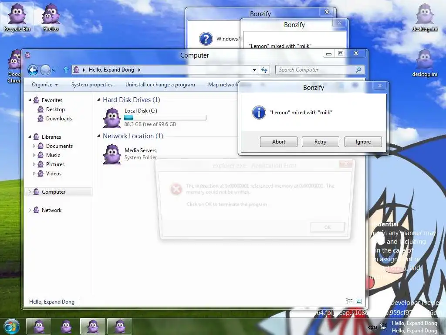The image size is (446, 335).
Task: Click the "System Folder" label under Media Servers
Action: (x=141, y=157)
